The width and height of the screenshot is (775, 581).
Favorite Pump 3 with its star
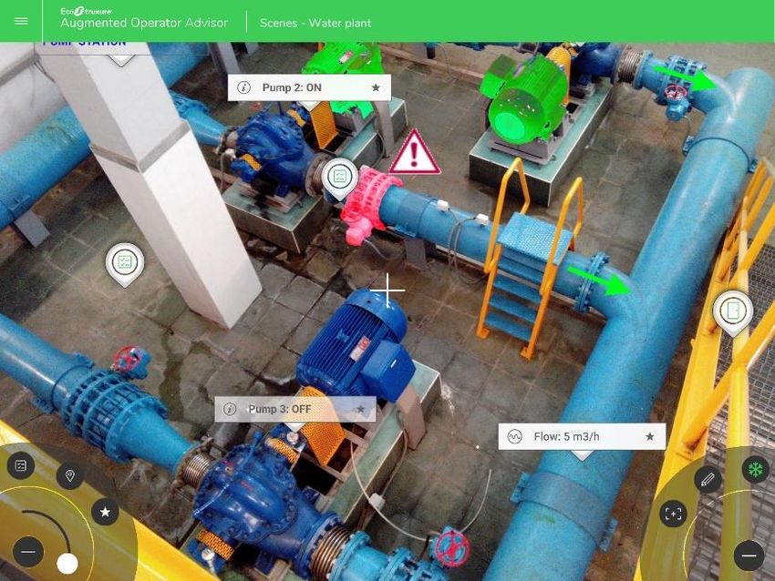pos(361,409)
